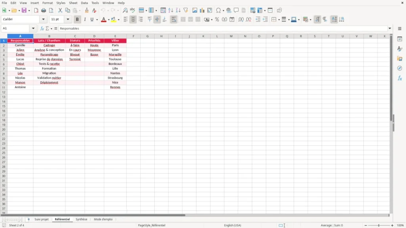Toggle Align Right
Screen dimensions: 406x228
pos(141,19)
